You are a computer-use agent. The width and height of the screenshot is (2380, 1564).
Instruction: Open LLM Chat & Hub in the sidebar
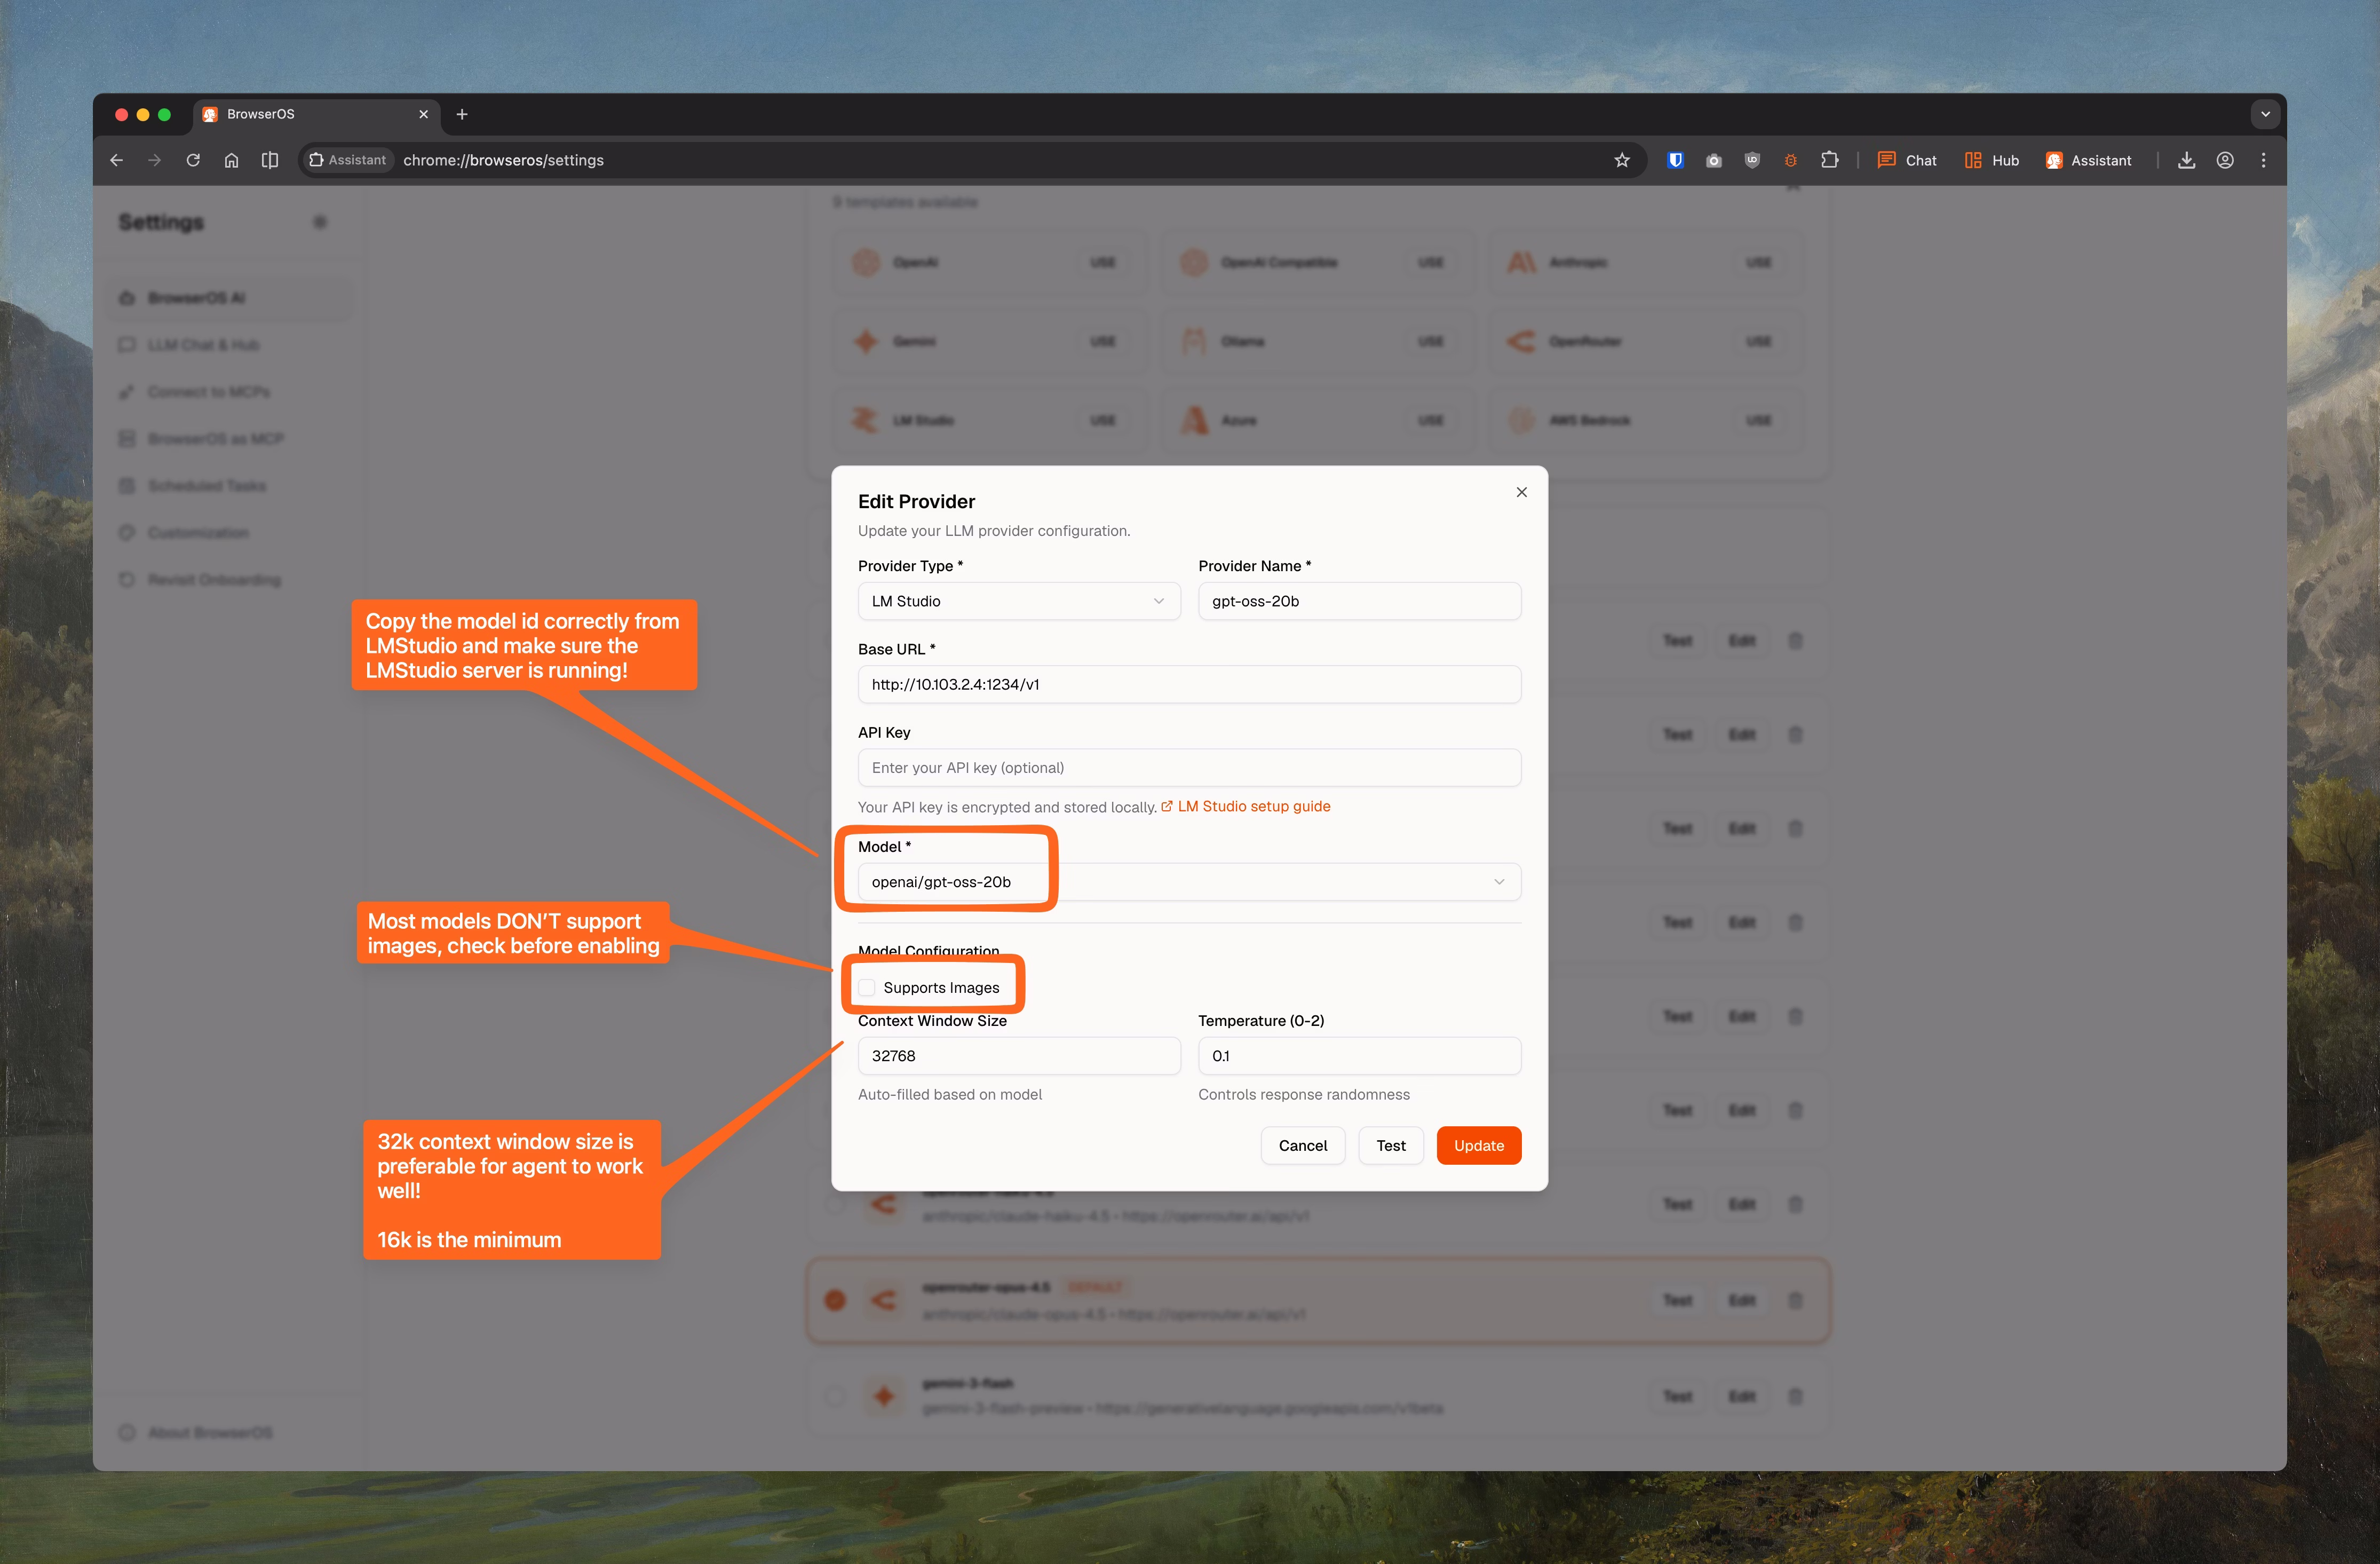point(128,344)
